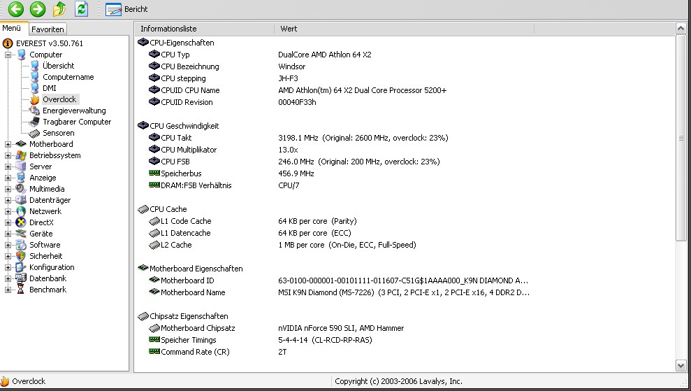Expand the Benchmark tree node
Image resolution: width=691 pixels, height=391 pixels.
(8, 290)
